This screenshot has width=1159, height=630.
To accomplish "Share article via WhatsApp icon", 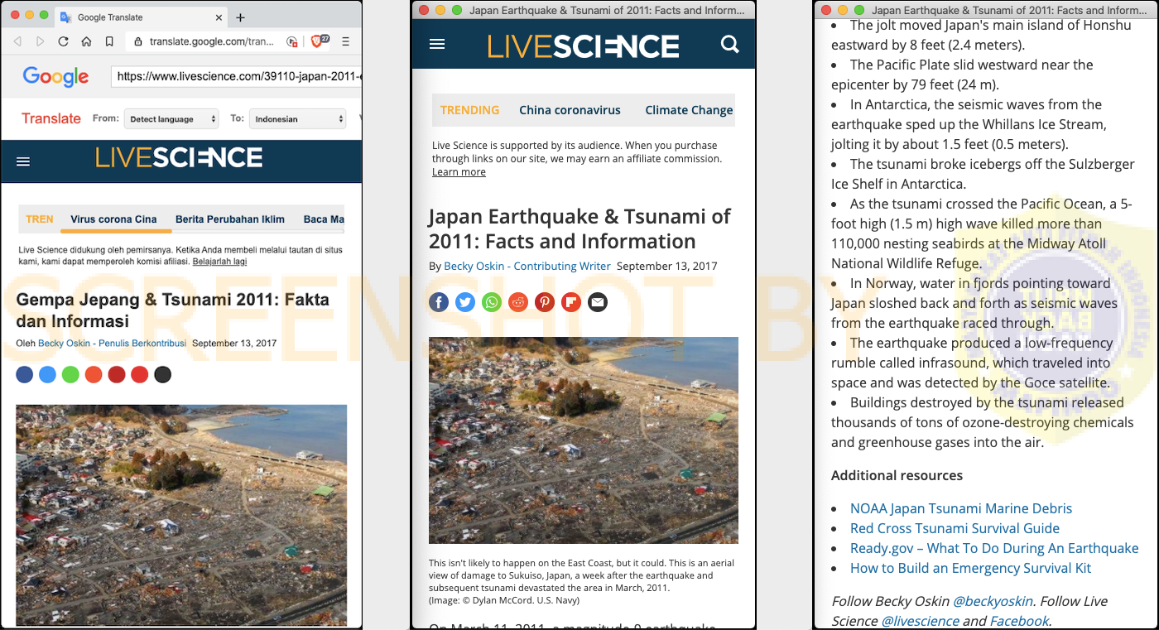I will pos(492,302).
